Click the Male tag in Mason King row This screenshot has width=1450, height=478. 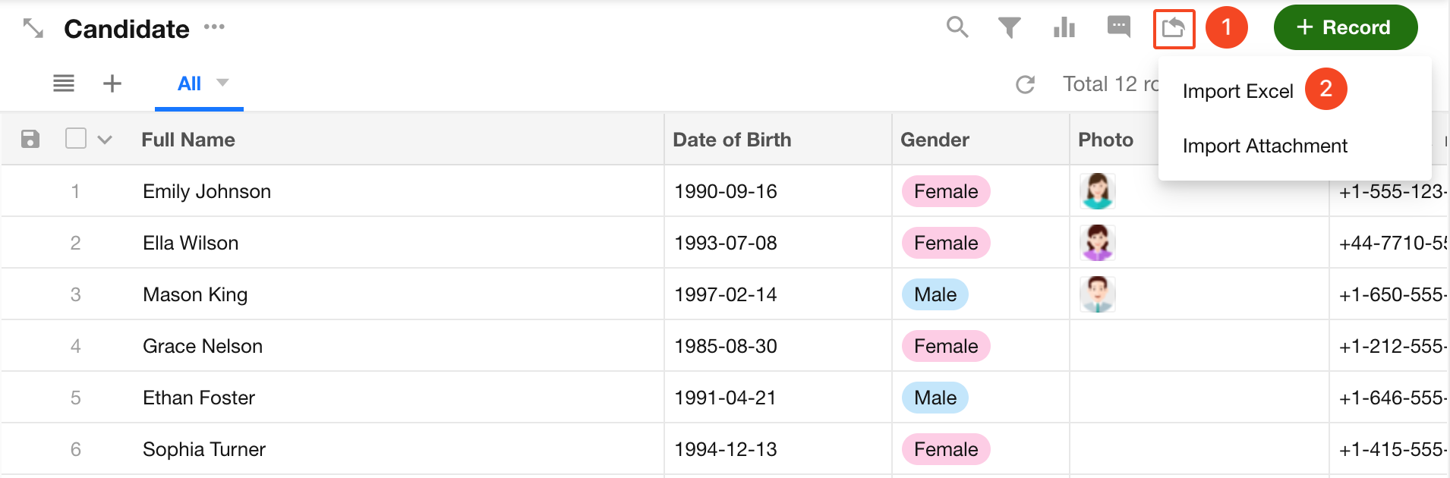pyautogui.click(x=935, y=294)
